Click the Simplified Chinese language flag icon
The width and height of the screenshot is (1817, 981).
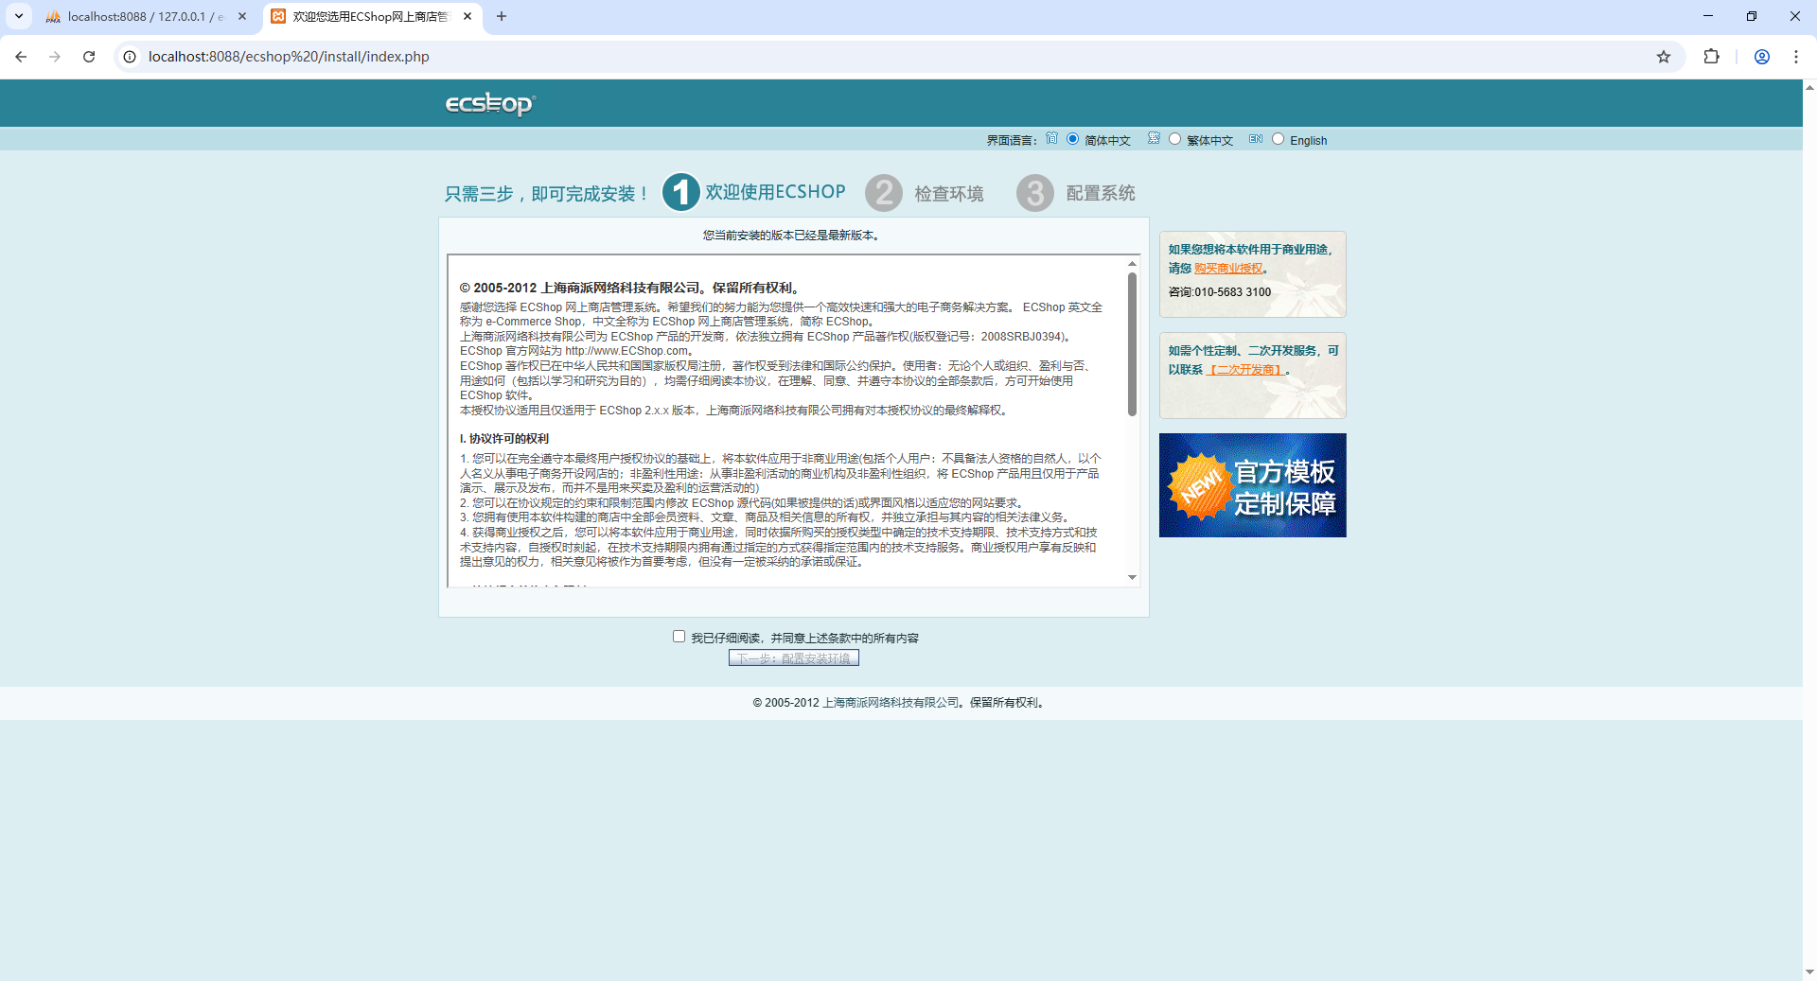tap(1051, 138)
